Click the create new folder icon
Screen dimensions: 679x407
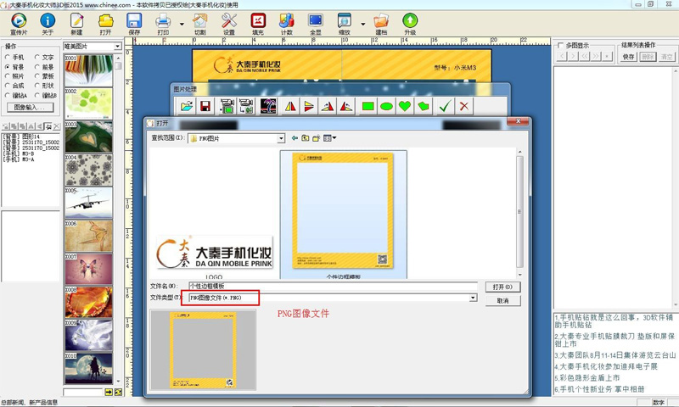click(x=316, y=138)
